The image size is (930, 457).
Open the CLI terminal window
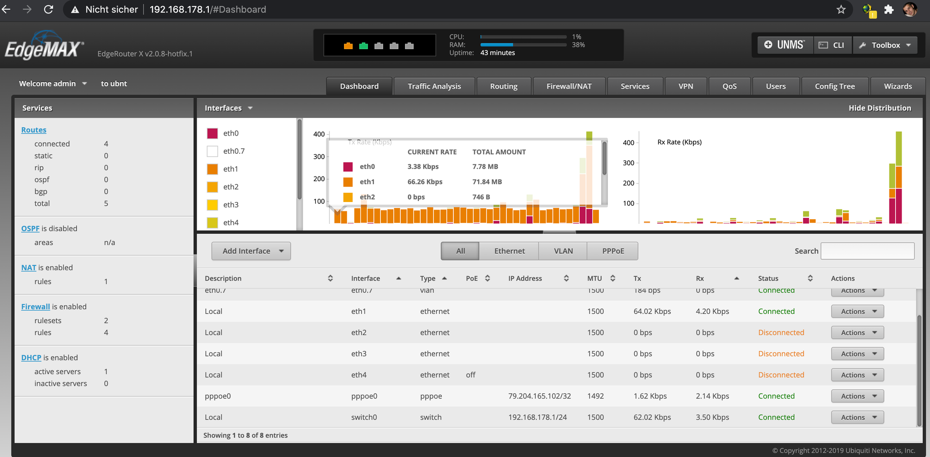click(832, 45)
